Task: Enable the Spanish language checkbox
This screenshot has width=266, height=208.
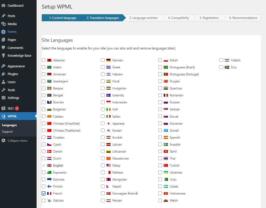Action: click(160, 137)
